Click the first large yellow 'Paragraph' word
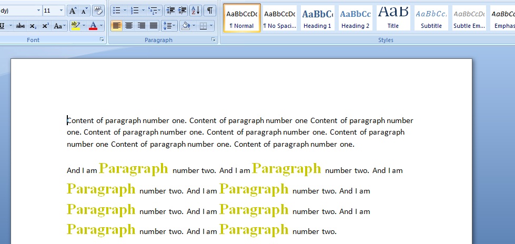515x244 pixels. [x=133, y=169]
